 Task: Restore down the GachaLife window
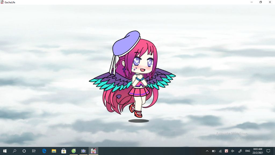(261, 2)
